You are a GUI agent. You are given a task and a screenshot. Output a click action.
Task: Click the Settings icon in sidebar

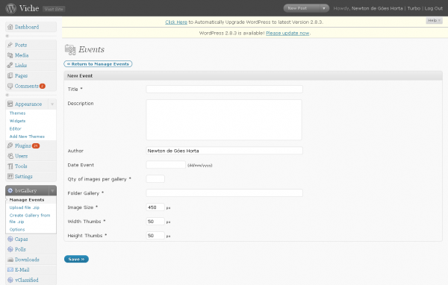point(10,176)
